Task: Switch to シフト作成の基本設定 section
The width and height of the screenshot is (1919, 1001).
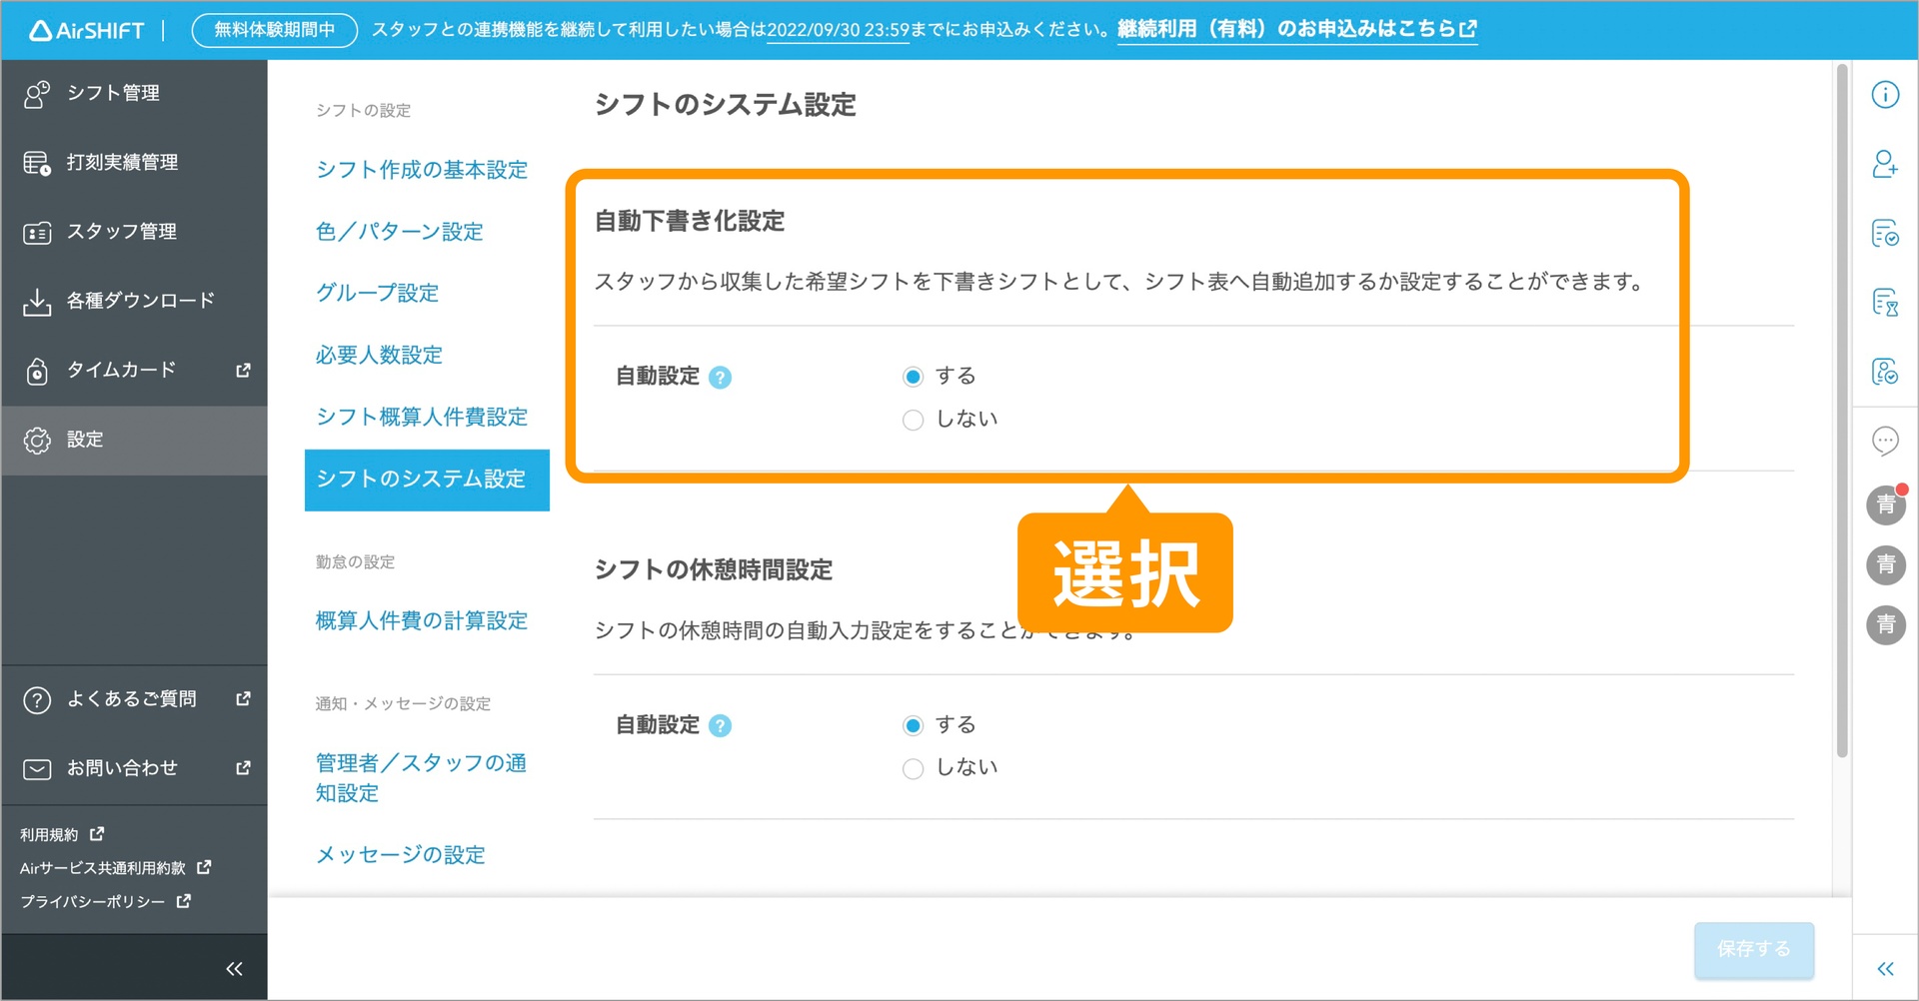Action: [421, 169]
